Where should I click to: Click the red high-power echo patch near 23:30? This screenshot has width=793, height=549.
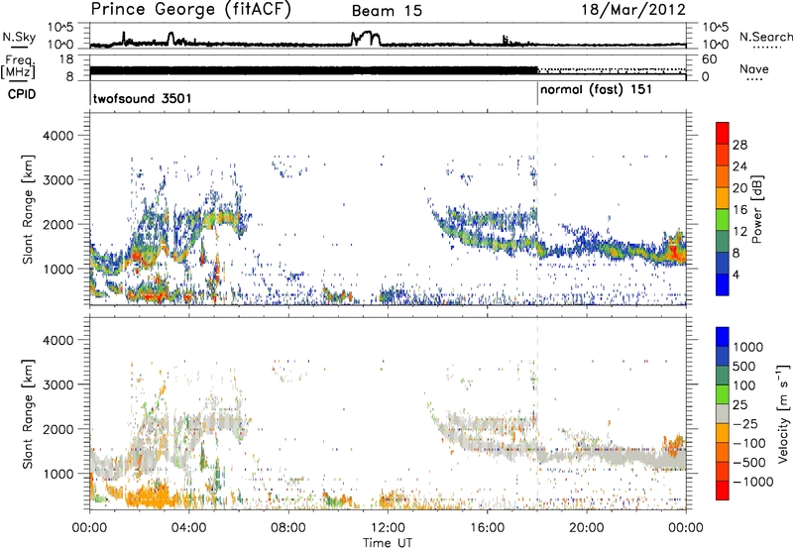point(674,252)
